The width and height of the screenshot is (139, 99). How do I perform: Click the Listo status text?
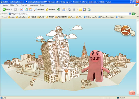click(5, 98)
